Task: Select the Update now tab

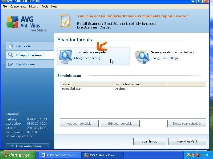Action: tap(30, 64)
